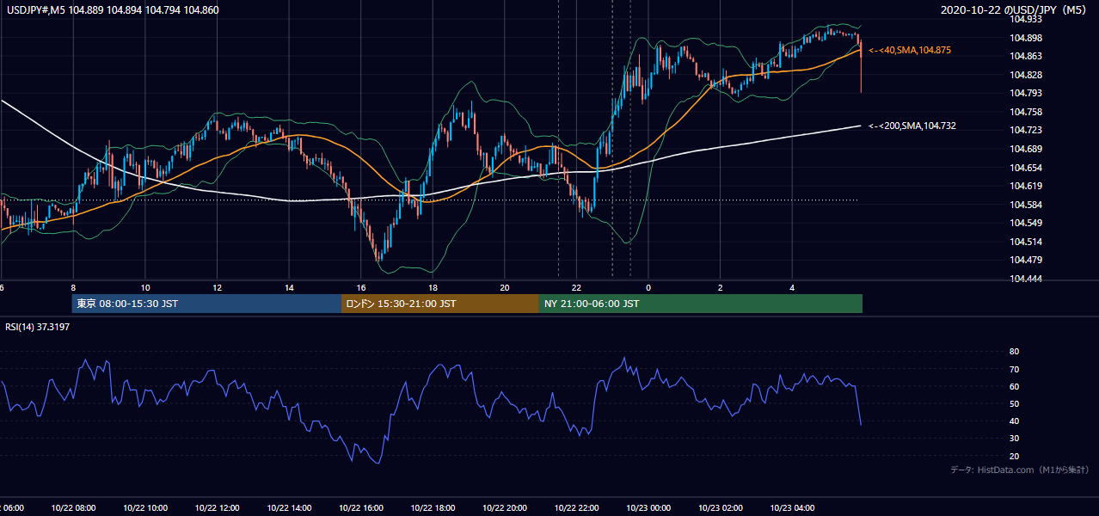Select the ロンドン 15:30-21:00 JST session bar
Image resolution: width=1099 pixels, height=516 pixels.
point(440,304)
